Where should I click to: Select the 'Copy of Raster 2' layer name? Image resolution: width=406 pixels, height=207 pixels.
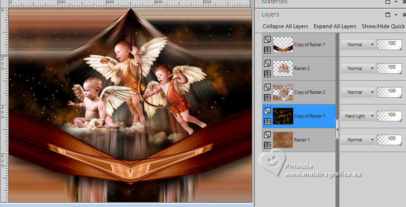tap(310, 92)
